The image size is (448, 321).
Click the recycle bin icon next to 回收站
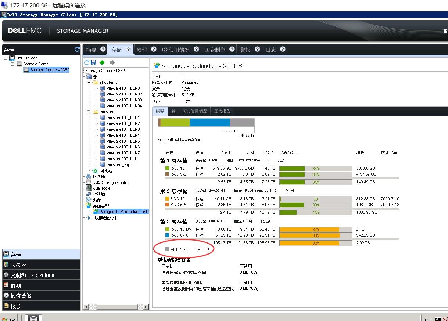pyautogui.click(x=96, y=171)
